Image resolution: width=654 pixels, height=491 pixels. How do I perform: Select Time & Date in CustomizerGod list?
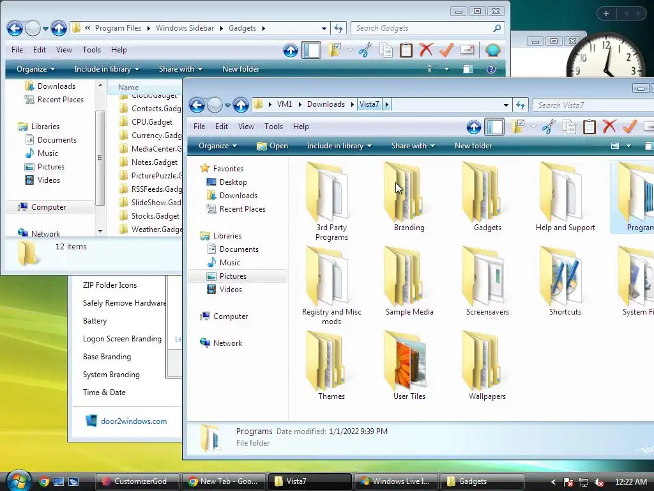point(104,393)
